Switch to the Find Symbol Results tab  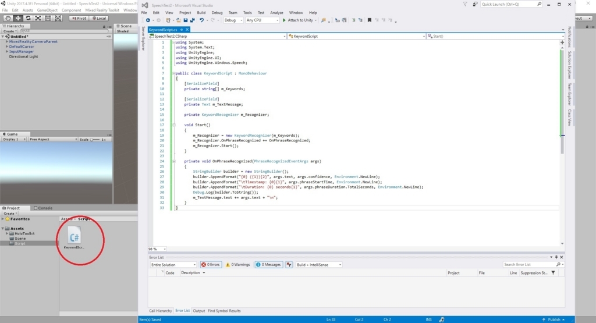[x=224, y=311]
